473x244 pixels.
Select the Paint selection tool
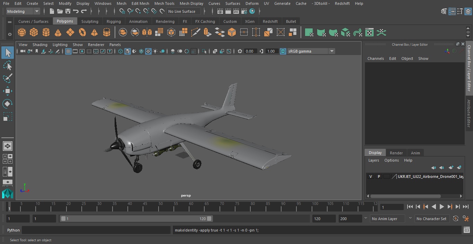click(x=7, y=78)
